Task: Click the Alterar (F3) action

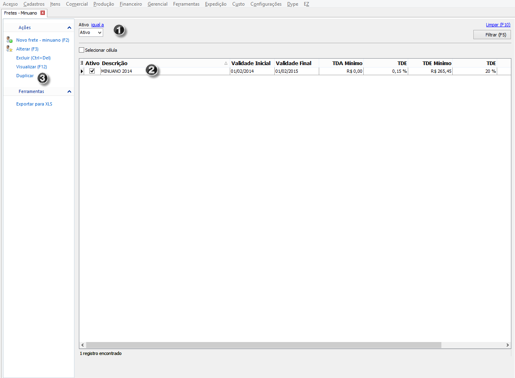Action: (27, 49)
